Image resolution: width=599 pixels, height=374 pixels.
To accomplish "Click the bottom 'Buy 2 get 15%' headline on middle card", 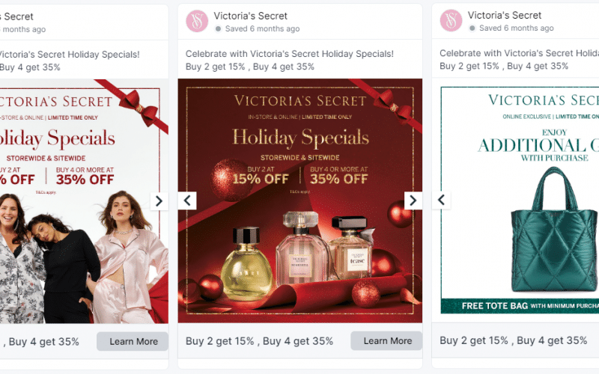I will [x=259, y=341].
